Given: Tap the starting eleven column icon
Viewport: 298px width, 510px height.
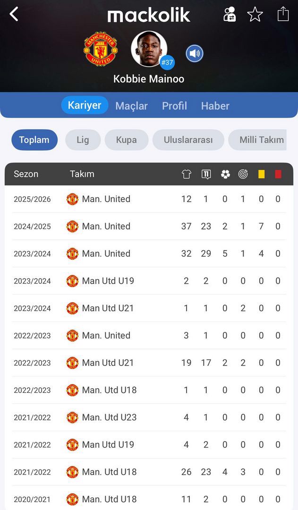Looking at the screenshot, I should [x=206, y=174].
